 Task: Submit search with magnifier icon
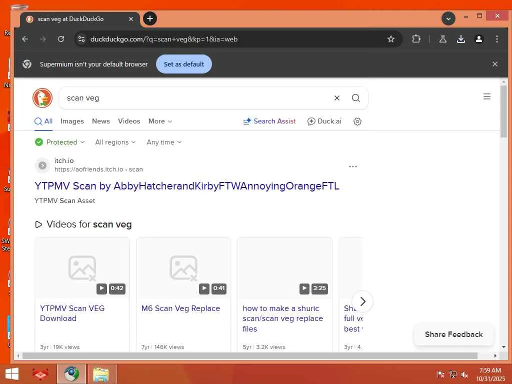tap(356, 98)
